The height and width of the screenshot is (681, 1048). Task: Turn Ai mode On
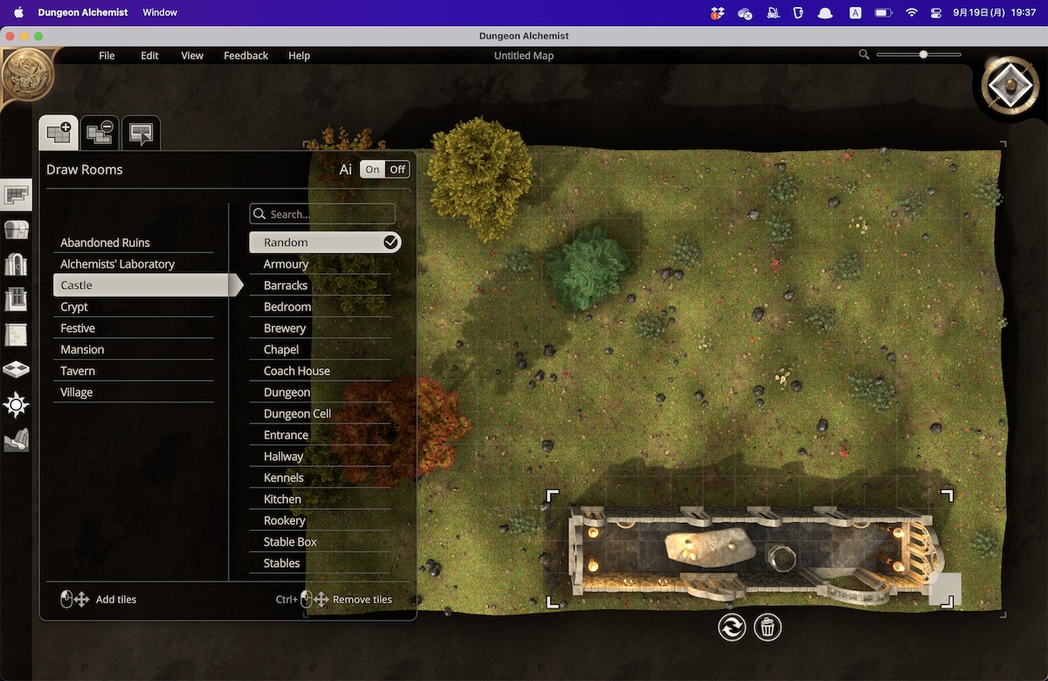pyautogui.click(x=373, y=169)
